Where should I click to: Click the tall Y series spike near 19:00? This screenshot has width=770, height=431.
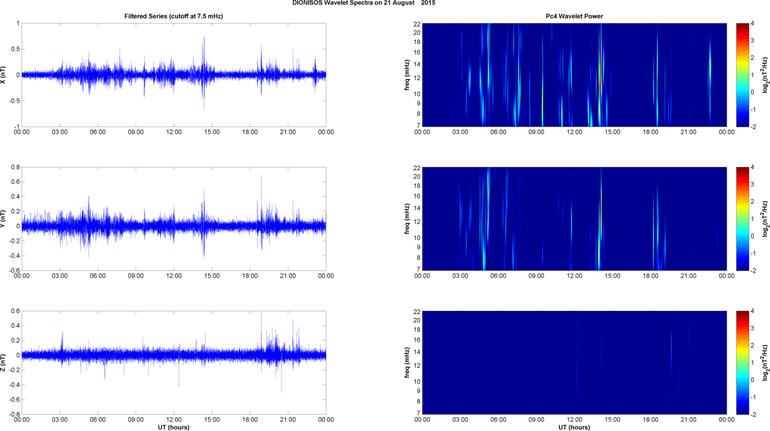tap(261, 212)
